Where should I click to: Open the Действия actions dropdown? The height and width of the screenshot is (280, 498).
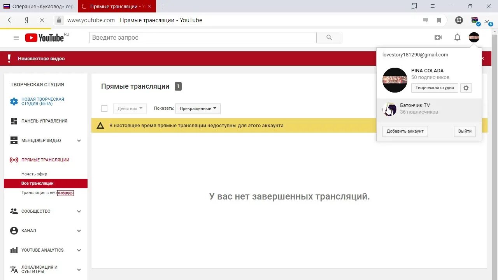coord(130,108)
